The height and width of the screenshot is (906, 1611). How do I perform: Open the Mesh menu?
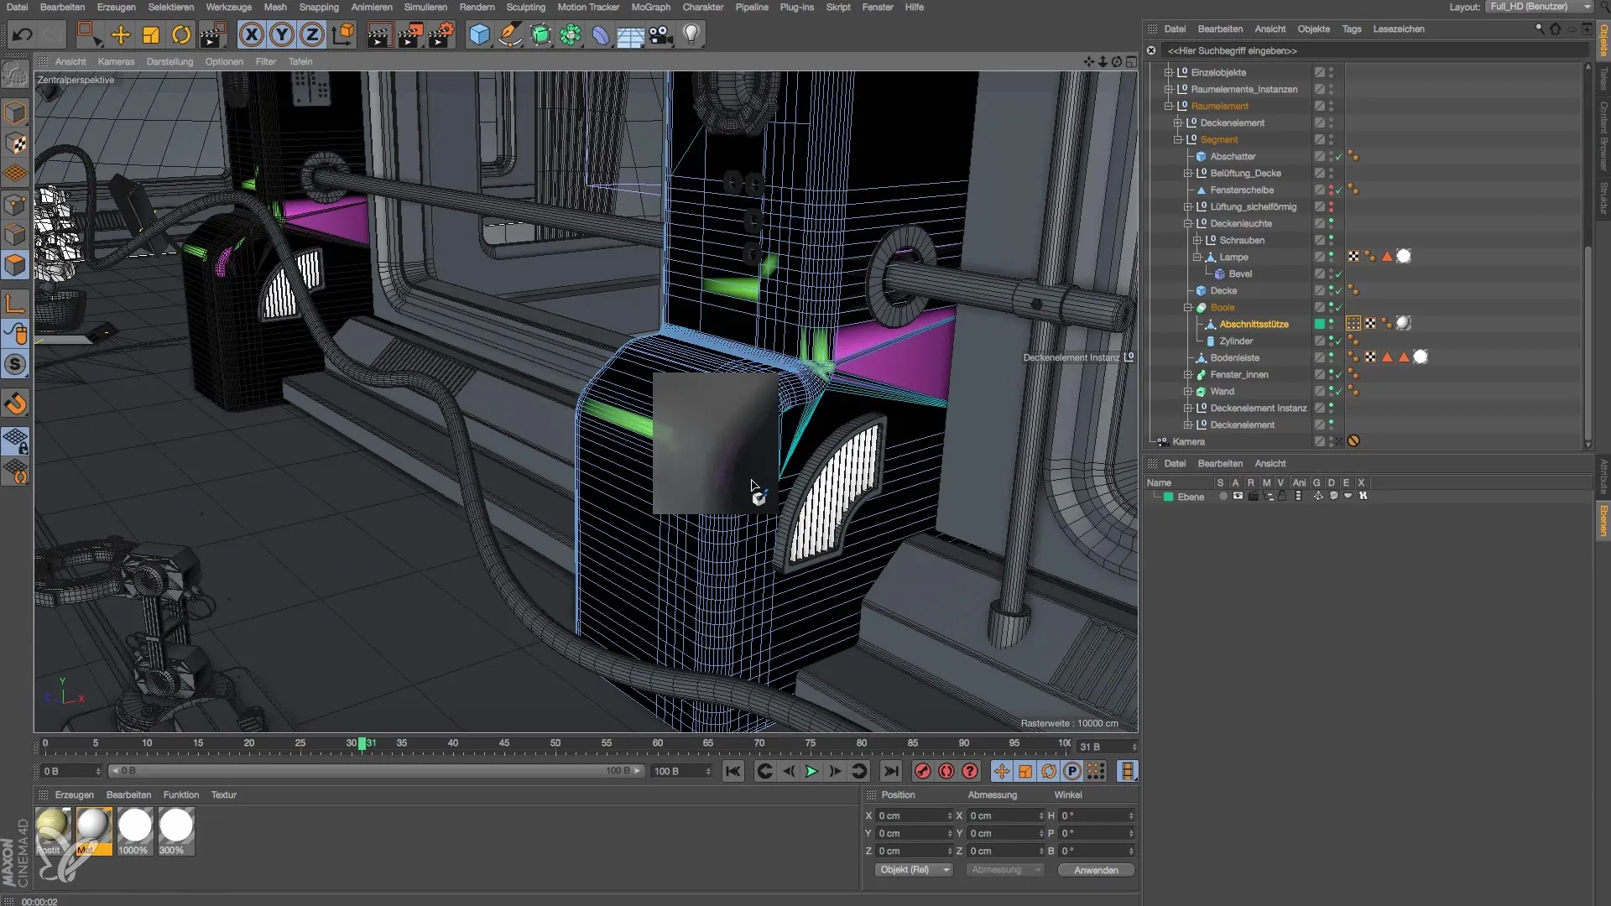coord(275,7)
